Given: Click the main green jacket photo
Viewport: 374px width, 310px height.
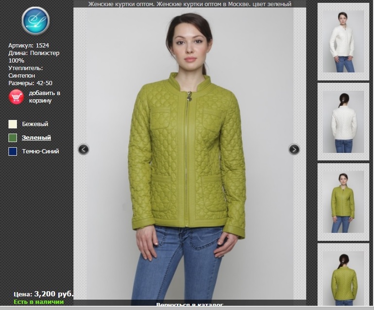Looking at the screenshot, I should click(x=189, y=155).
